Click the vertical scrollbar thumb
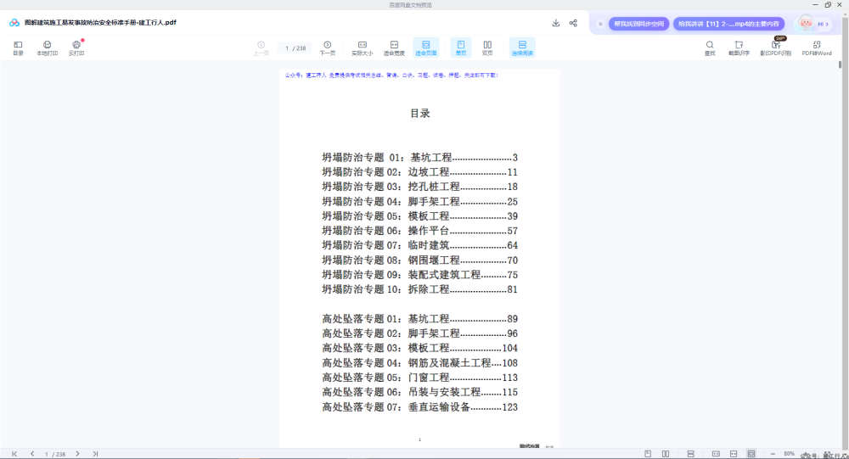 coord(841,64)
